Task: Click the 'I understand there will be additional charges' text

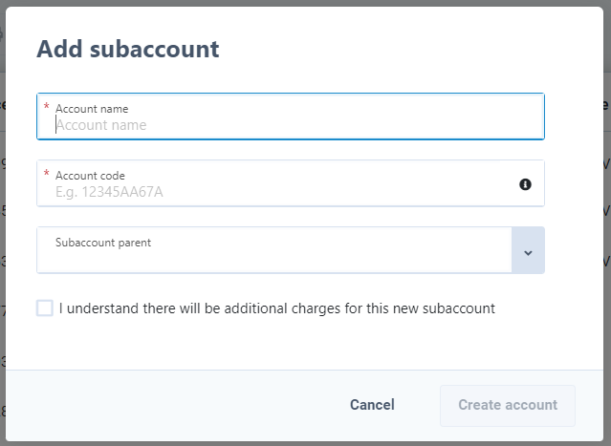Action: coord(277,308)
